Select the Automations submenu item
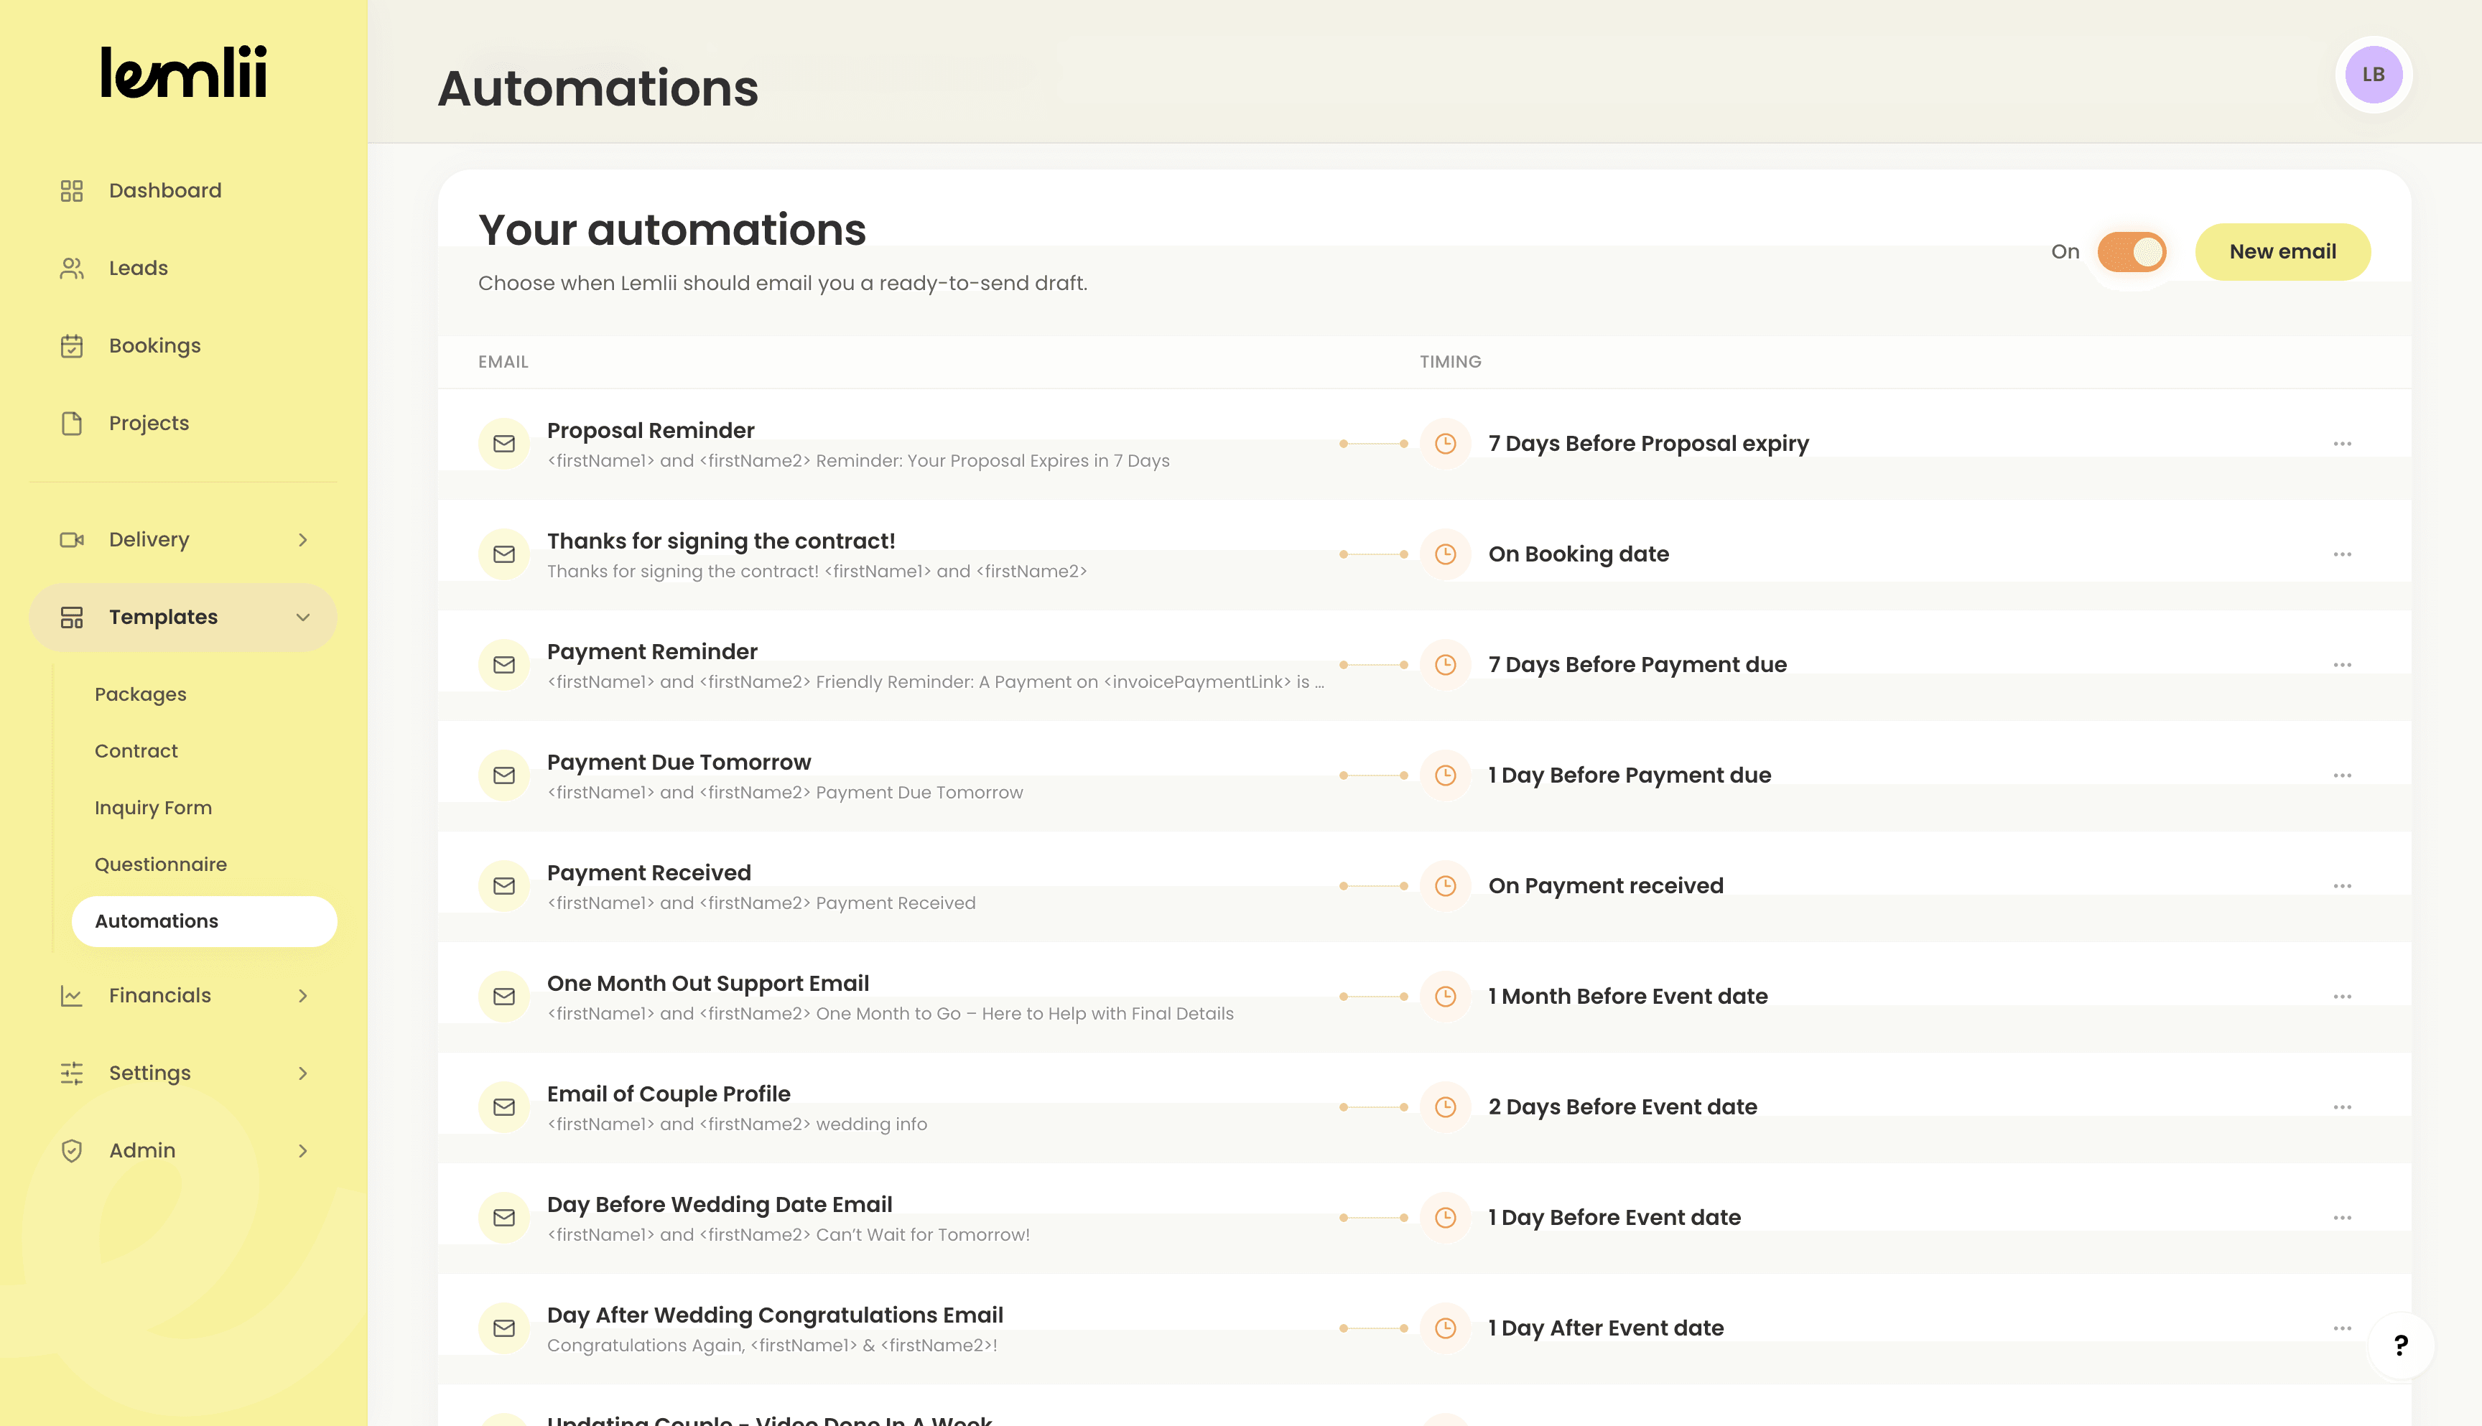The width and height of the screenshot is (2482, 1426). point(204,921)
